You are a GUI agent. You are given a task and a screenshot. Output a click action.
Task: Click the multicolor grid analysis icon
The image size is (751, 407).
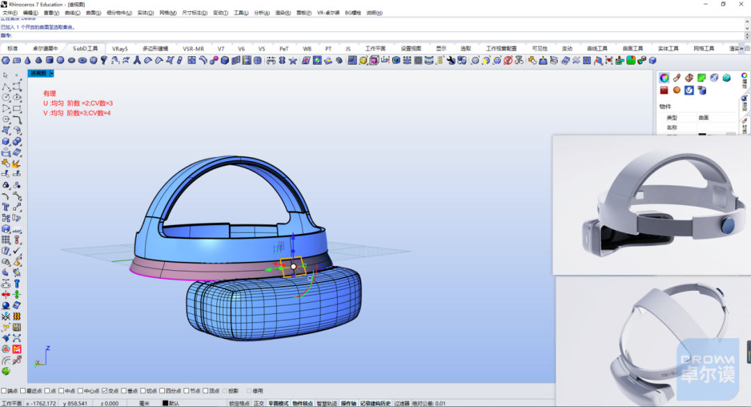[631, 60]
